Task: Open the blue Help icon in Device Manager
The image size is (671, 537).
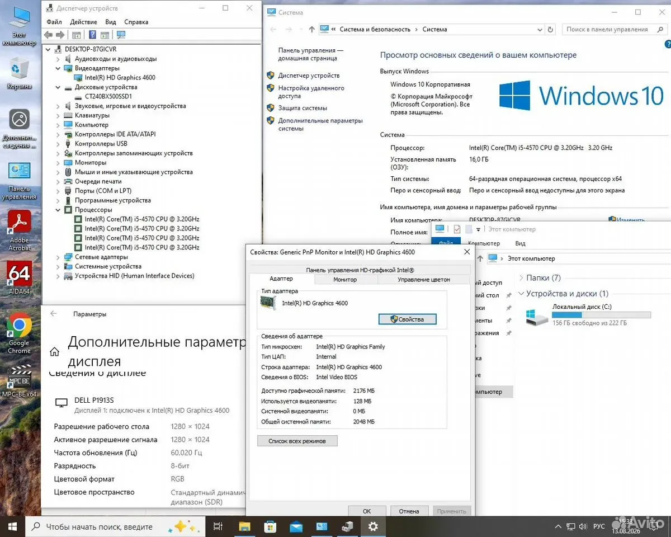Action: [x=92, y=35]
